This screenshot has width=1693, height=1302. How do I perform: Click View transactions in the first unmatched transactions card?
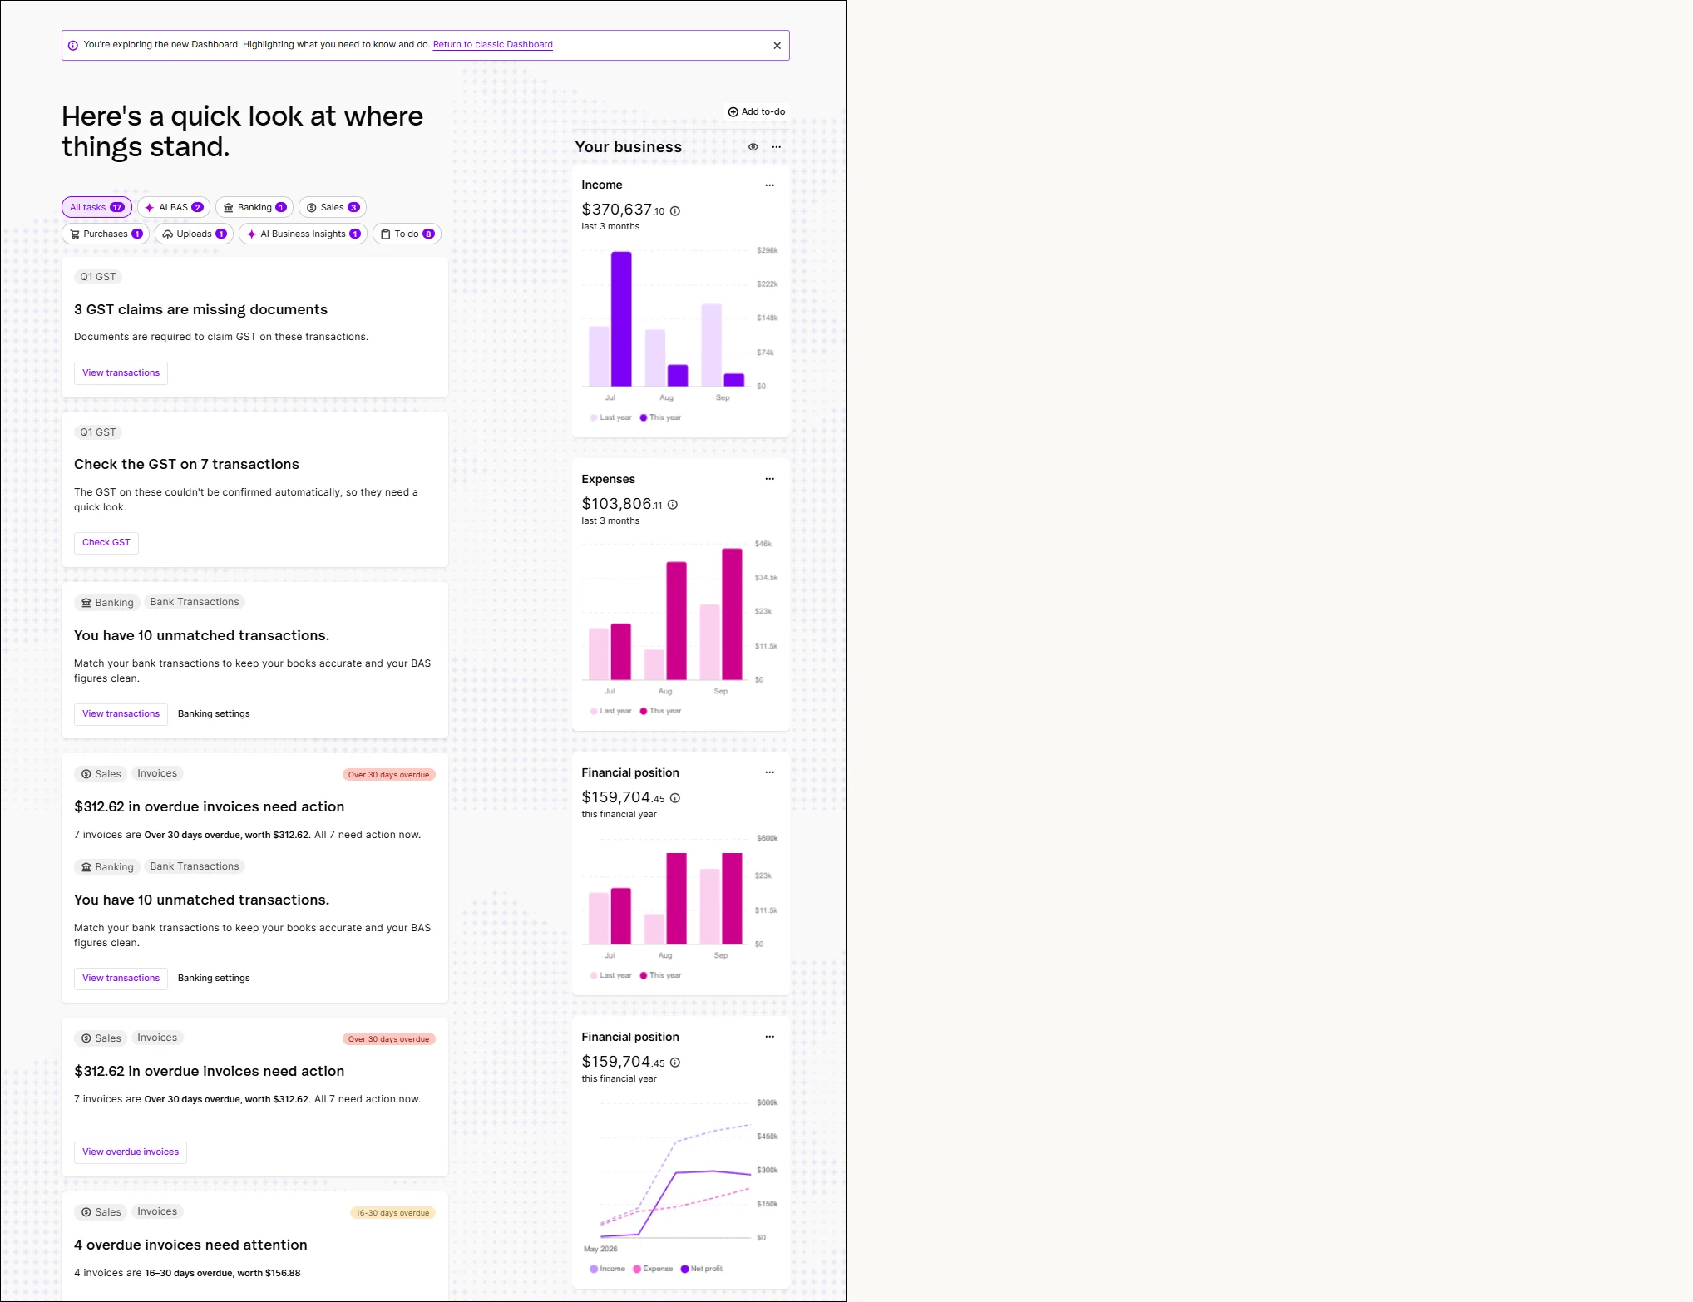(x=121, y=714)
